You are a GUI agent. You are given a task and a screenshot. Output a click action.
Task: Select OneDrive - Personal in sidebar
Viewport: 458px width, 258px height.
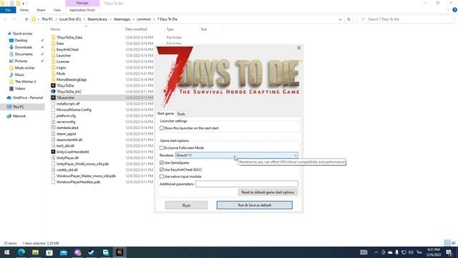28,97
